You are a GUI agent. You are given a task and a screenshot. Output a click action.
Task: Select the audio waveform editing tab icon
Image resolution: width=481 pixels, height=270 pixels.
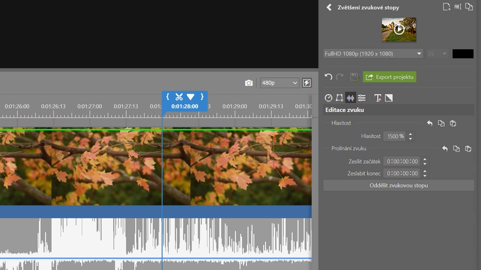350,98
